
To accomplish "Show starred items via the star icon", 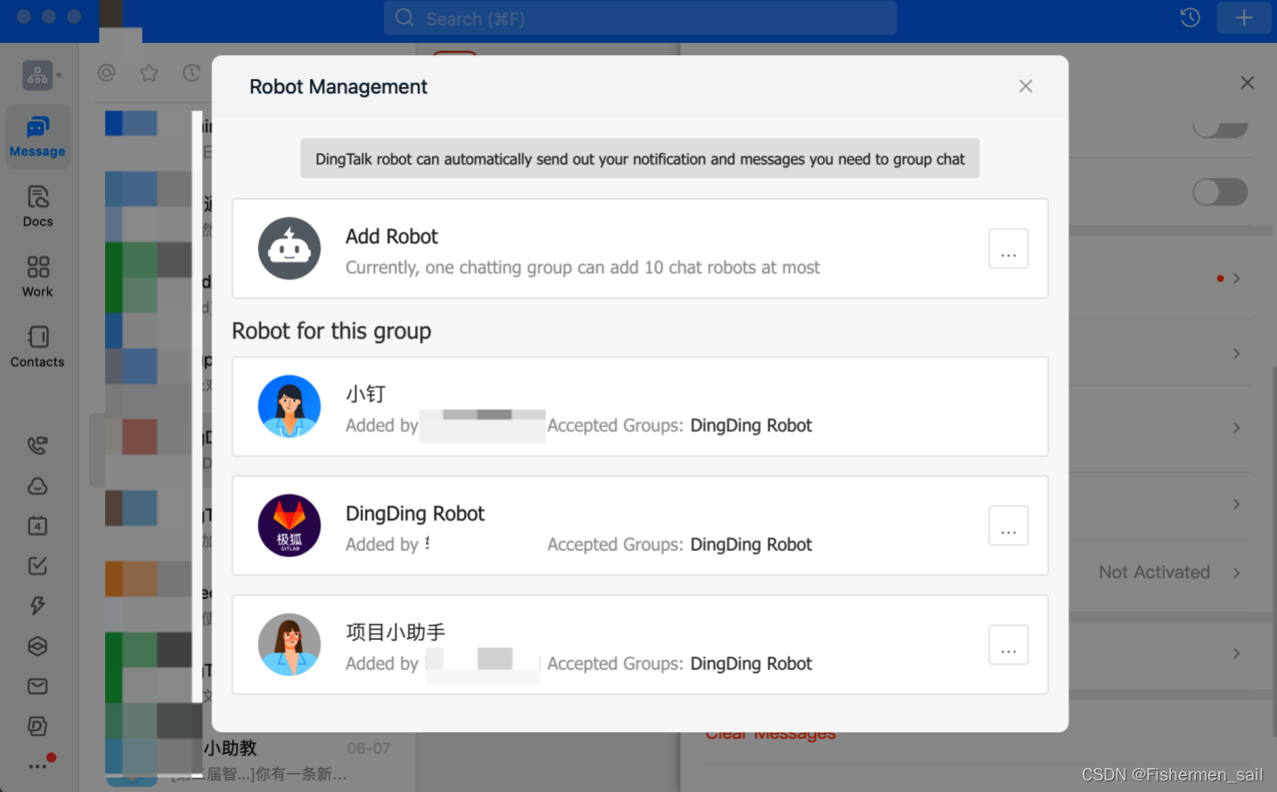I will 149,73.
